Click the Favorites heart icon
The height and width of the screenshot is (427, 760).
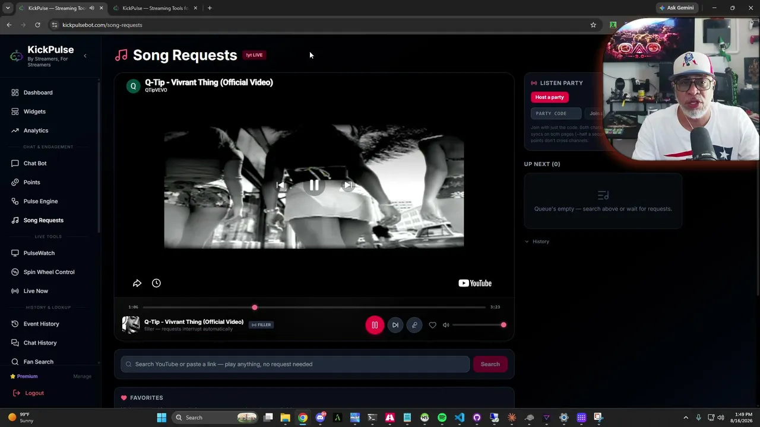point(123,398)
